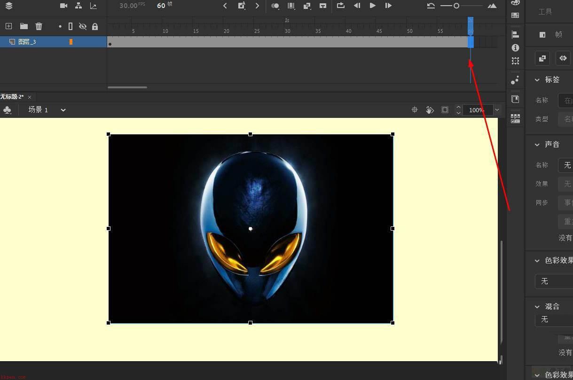Open the Components panel icon
The height and width of the screenshot is (380, 573).
click(x=515, y=118)
